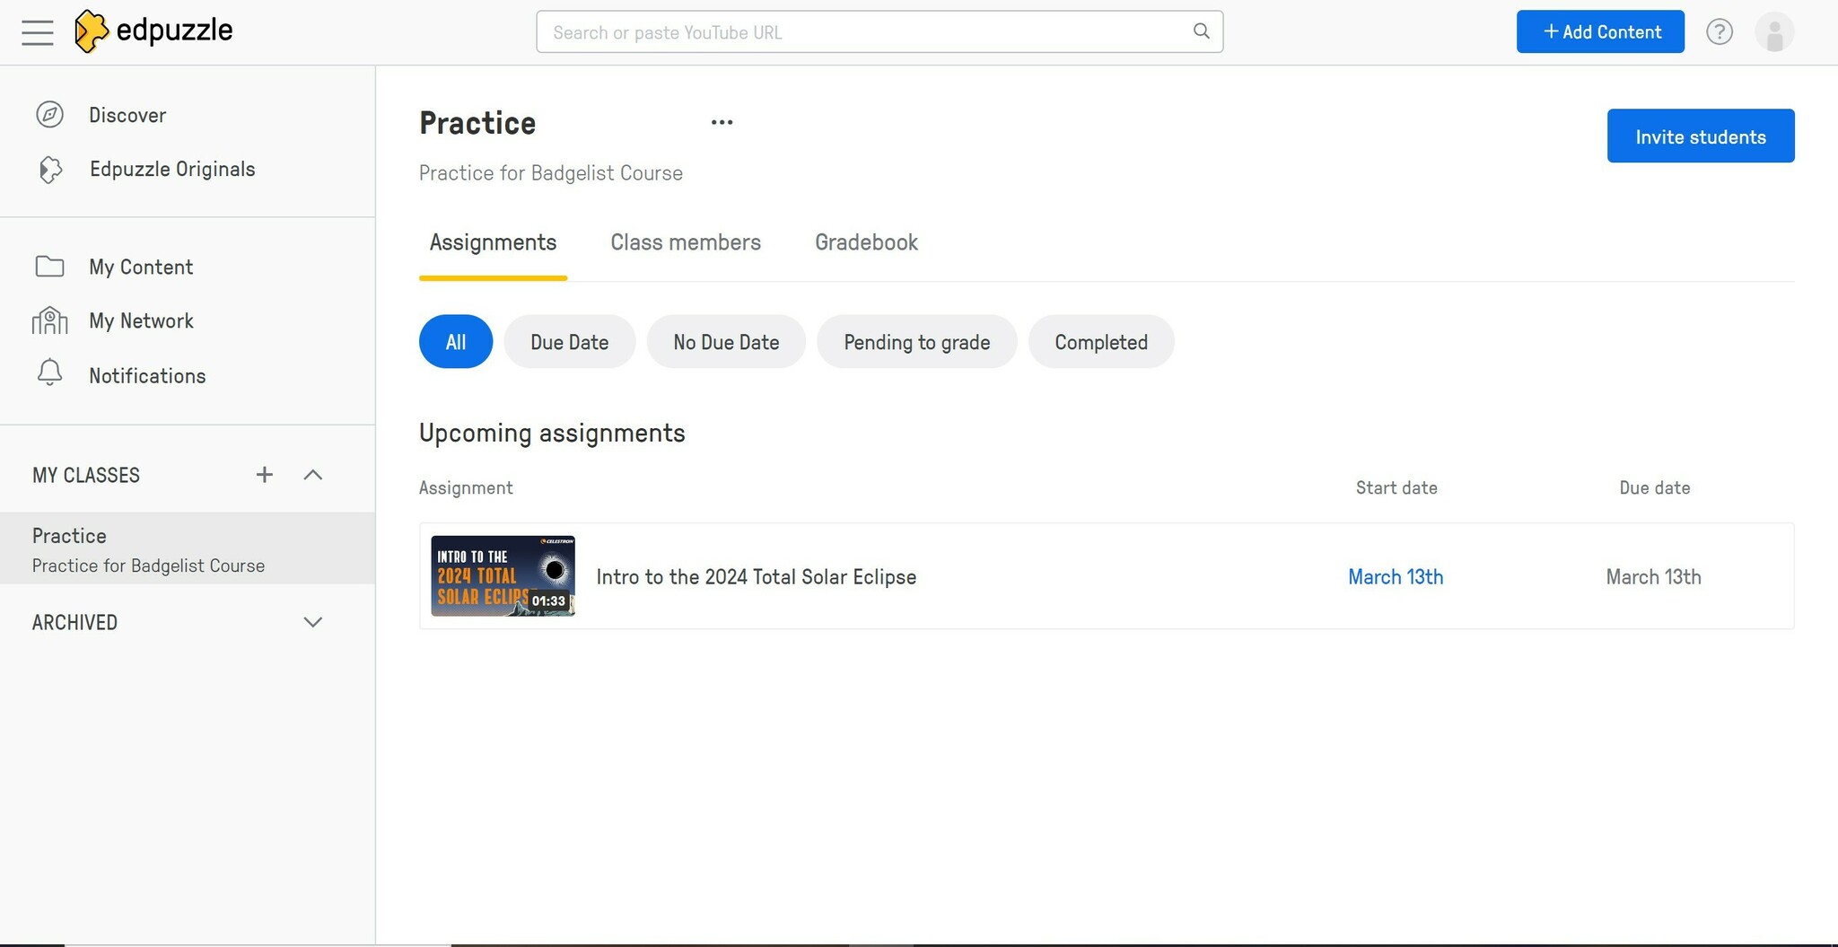Click the Invite students button
The height and width of the screenshot is (947, 1838).
coord(1700,136)
